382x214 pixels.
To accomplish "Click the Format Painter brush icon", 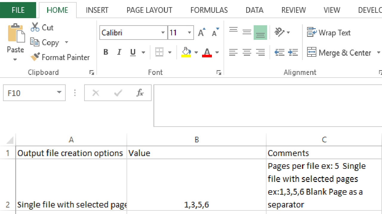I will [35, 57].
